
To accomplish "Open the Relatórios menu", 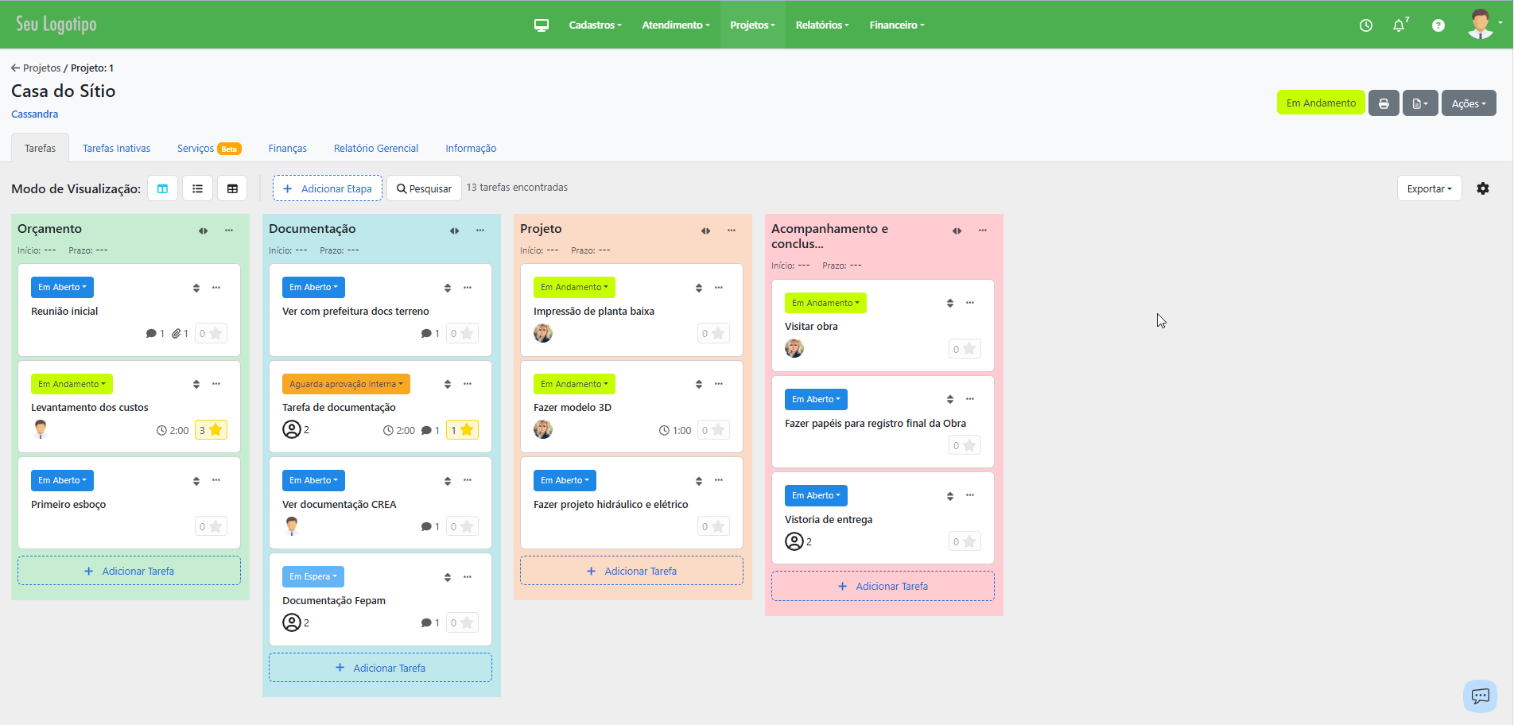I will click(822, 25).
